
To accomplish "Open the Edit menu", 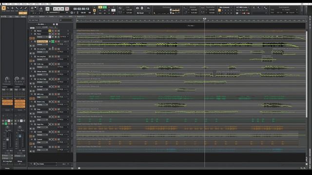I will [8, 4].
